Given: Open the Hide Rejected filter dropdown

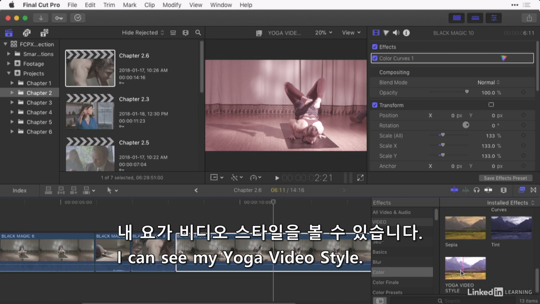Looking at the screenshot, I should [x=143, y=33].
